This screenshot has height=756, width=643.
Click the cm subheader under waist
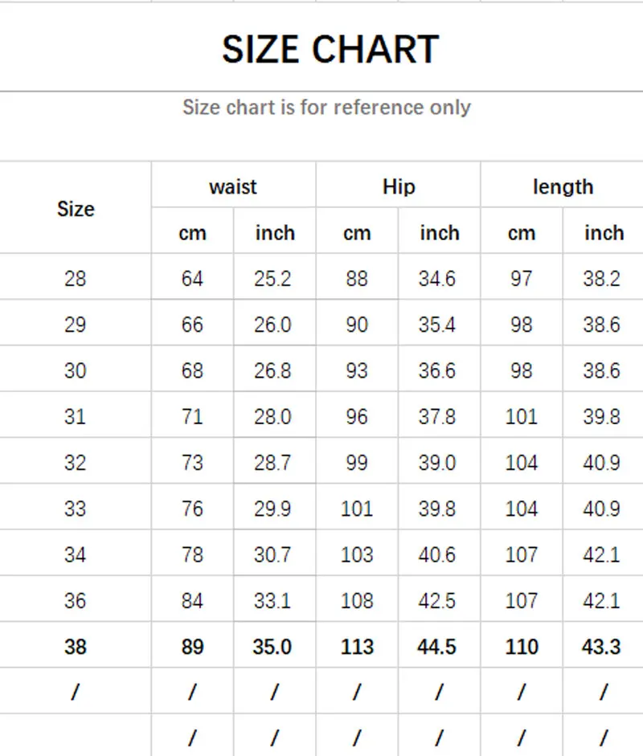[x=192, y=233]
